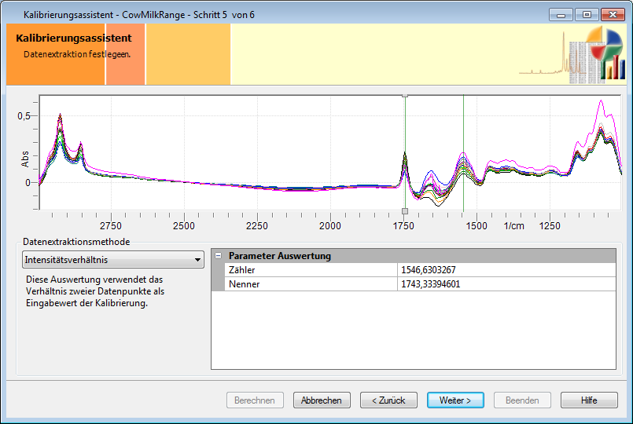Image resolution: width=633 pixels, height=424 pixels.
Task: Minimize the Kalibrierungsassistent window
Action: tap(561, 14)
